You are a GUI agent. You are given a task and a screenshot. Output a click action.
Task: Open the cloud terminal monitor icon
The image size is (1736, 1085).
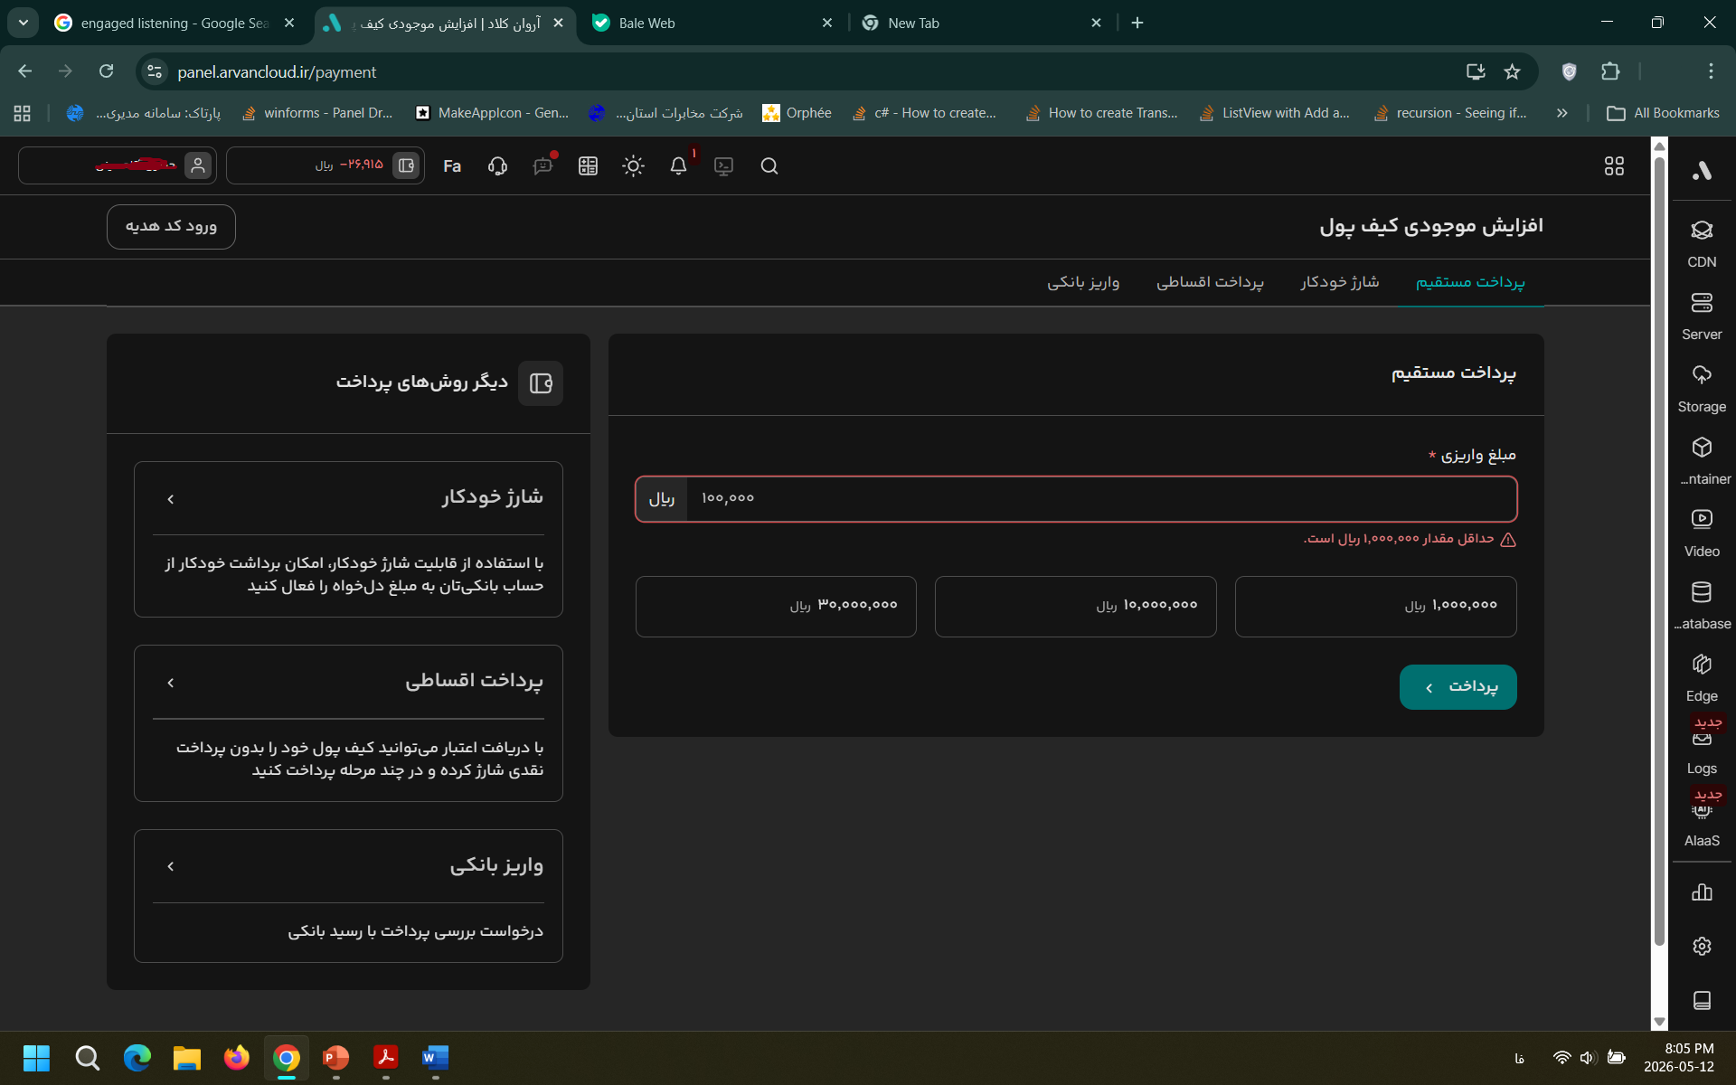pos(723,165)
